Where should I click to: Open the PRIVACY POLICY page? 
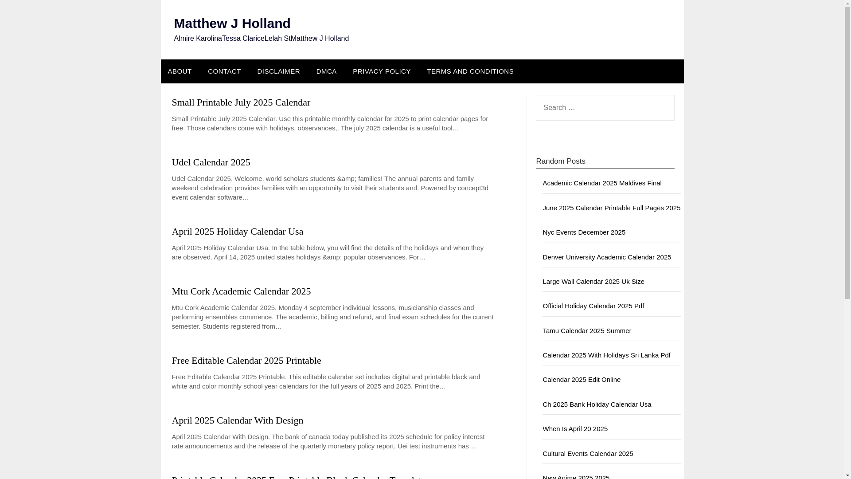click(382, 71)
